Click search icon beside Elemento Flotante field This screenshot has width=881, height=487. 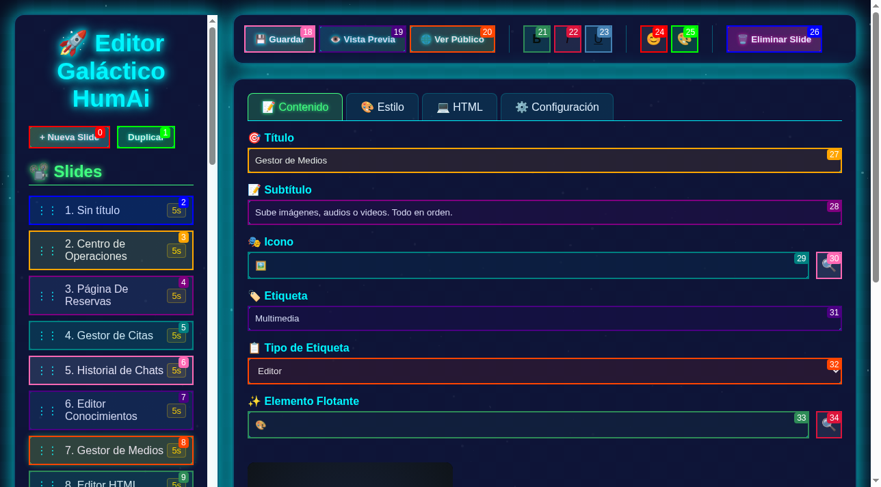(x=828, y=425)
